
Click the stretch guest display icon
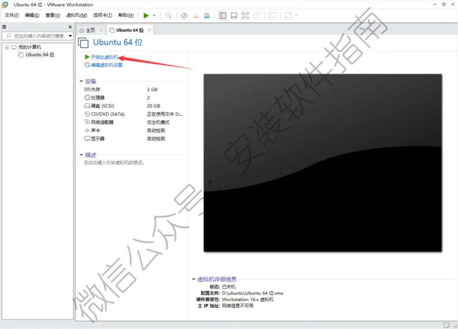tap(288, 16)
